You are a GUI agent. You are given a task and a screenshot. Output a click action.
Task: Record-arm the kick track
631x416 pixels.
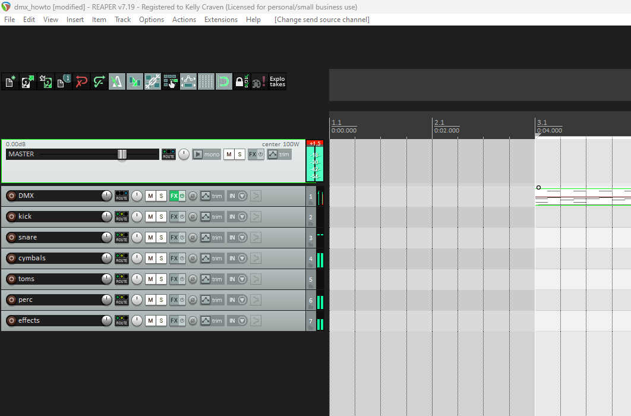pos(12,217)
